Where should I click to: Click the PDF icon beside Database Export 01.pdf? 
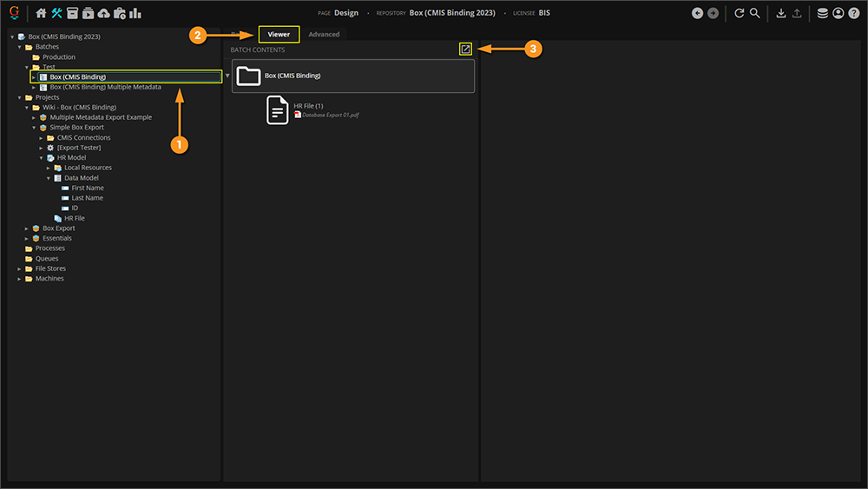click(297, 115)
